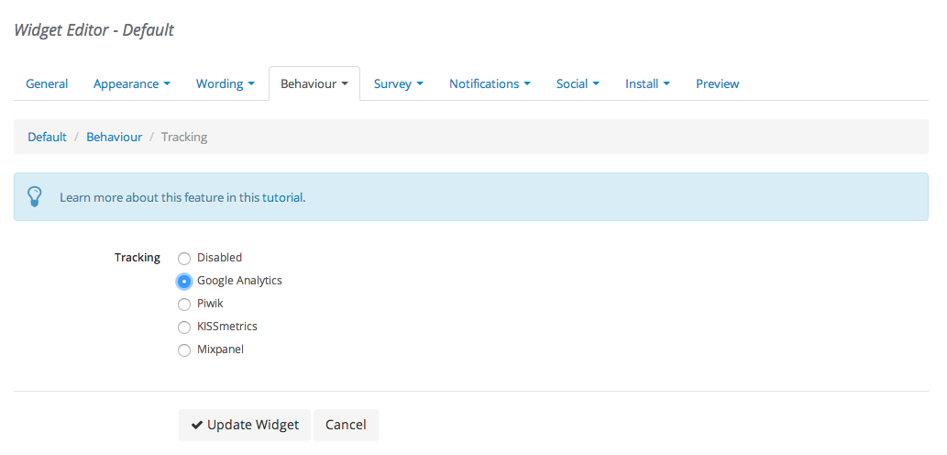Select the Disabled tracking option
The height and width of the screenshot is (455, 947).
point(183,258)
